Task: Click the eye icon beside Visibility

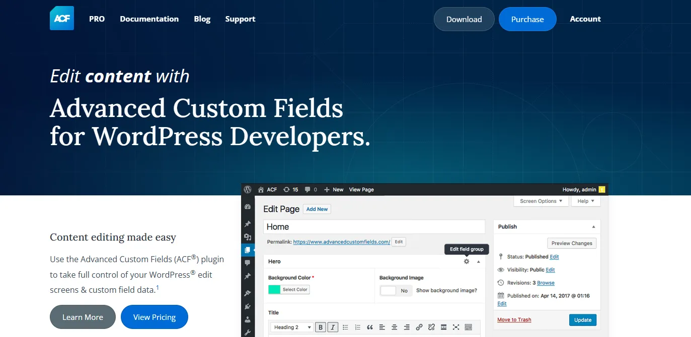Action: click(501, 270)
